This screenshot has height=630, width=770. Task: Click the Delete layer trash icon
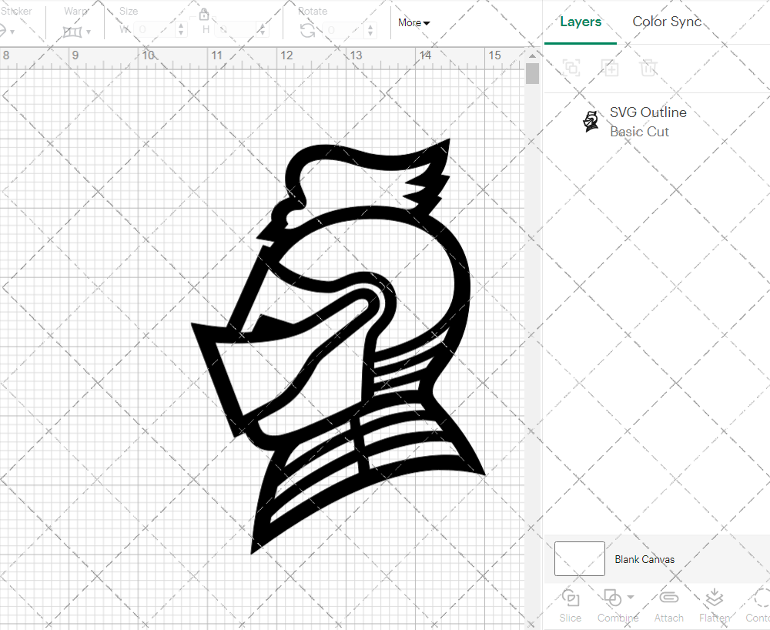point(649,68)
